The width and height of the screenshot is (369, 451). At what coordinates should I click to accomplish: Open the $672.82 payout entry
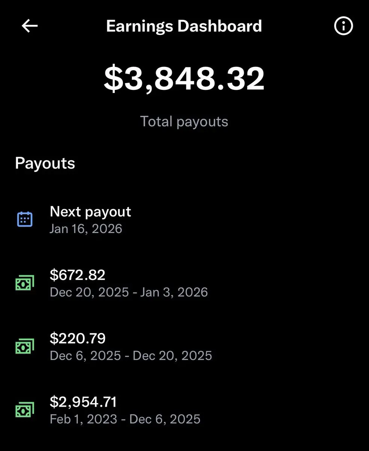click(x=184, y=283)
